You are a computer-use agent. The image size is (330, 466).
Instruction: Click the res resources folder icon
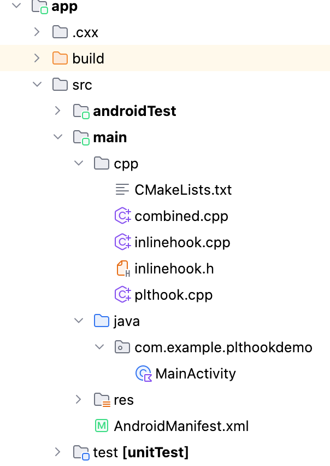coord(102,400)
